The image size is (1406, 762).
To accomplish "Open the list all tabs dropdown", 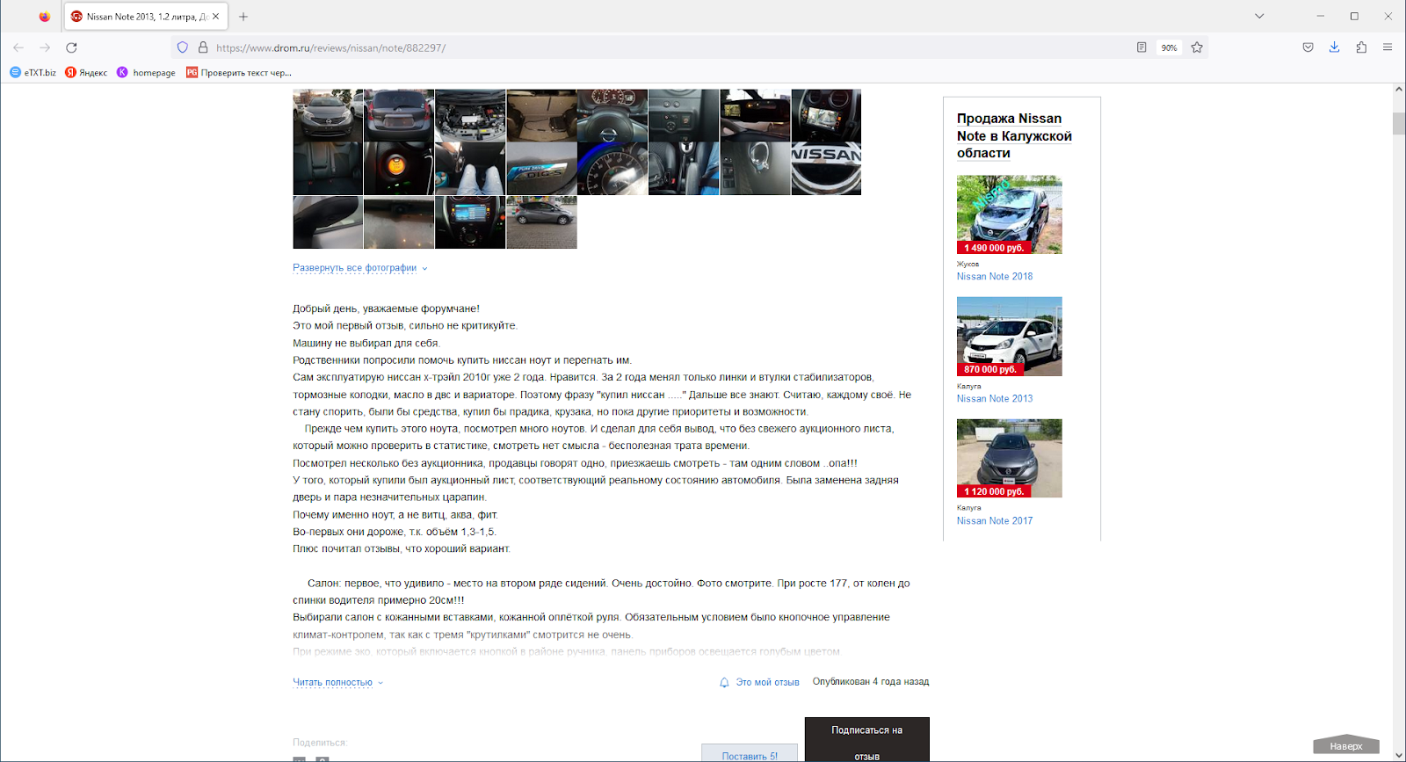I will pos(1259,16).
